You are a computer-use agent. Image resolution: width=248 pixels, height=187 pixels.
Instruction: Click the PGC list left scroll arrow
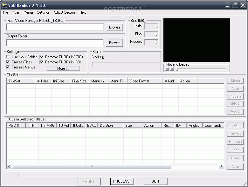point(9,166)
